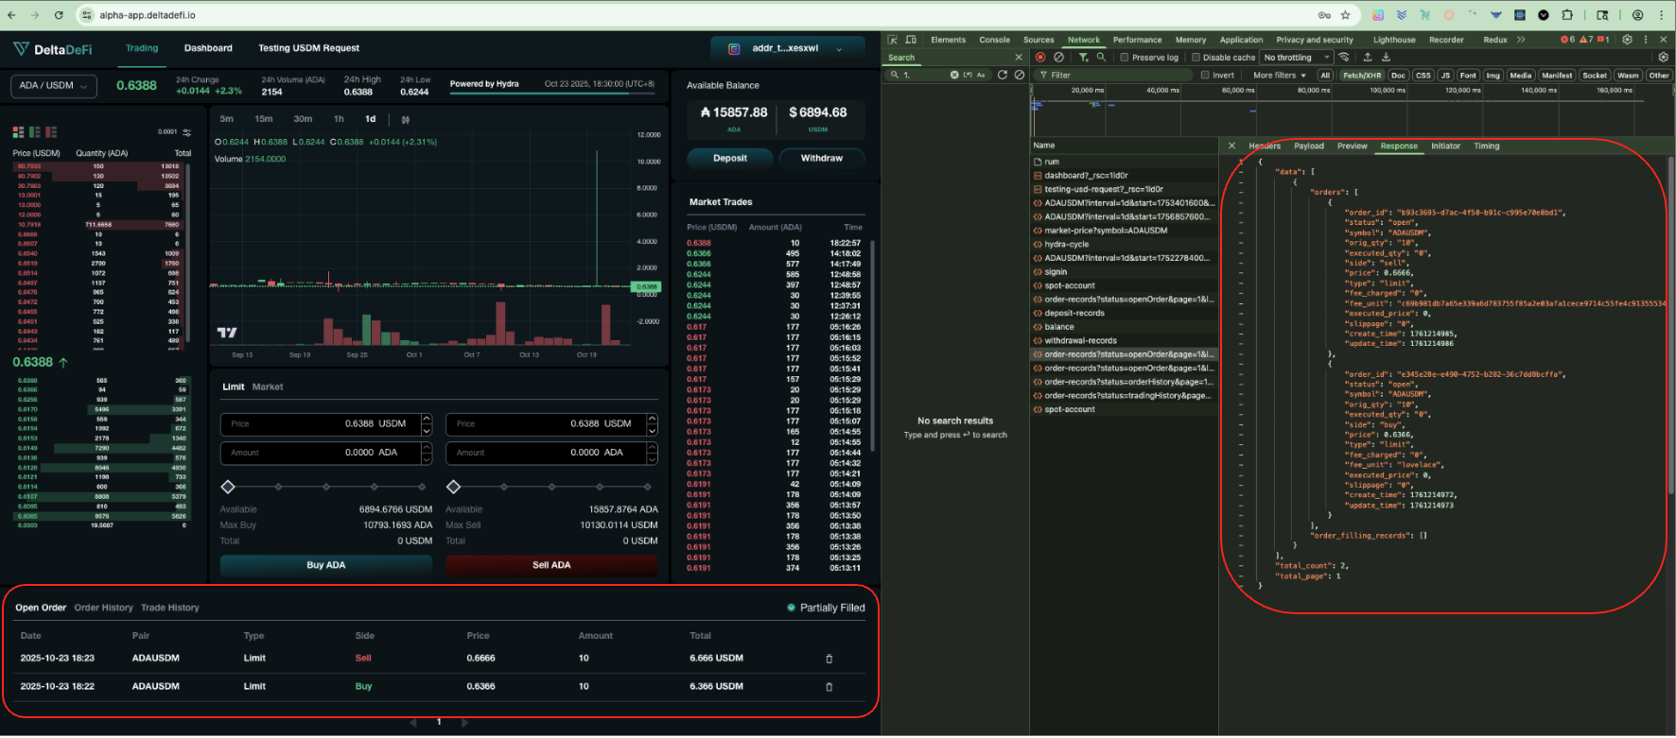Expand the No throttling dropdown
Image resolution: width=1676 pixels, height=738 pixels.
tap(1296, 58)
